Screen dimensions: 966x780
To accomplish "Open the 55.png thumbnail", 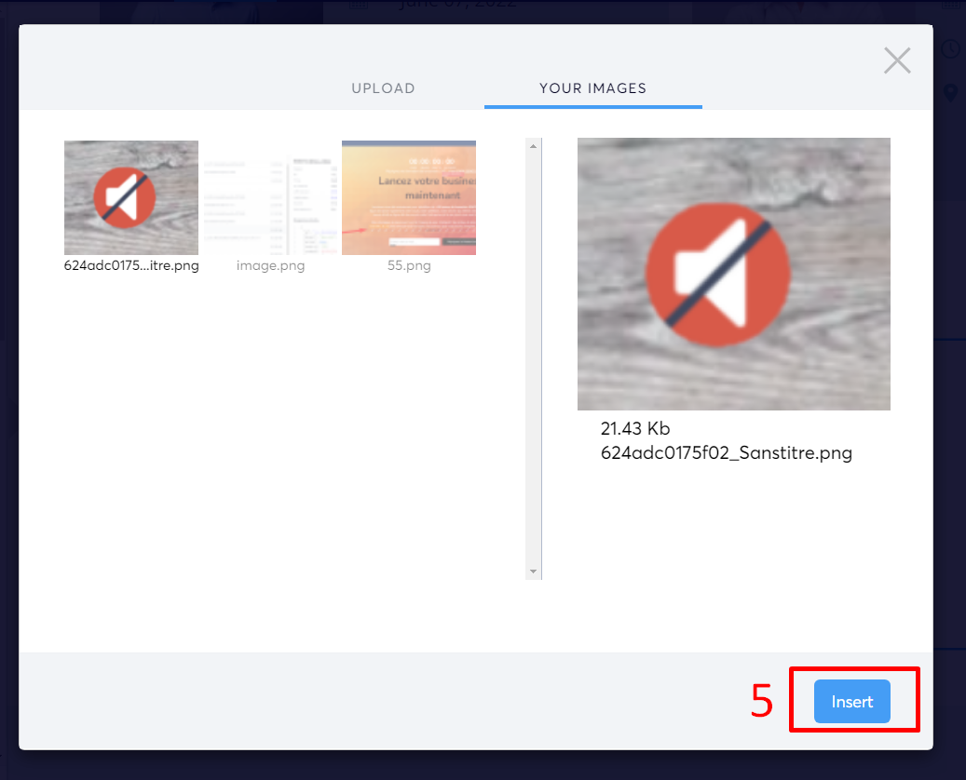I will tap(408, 197).
